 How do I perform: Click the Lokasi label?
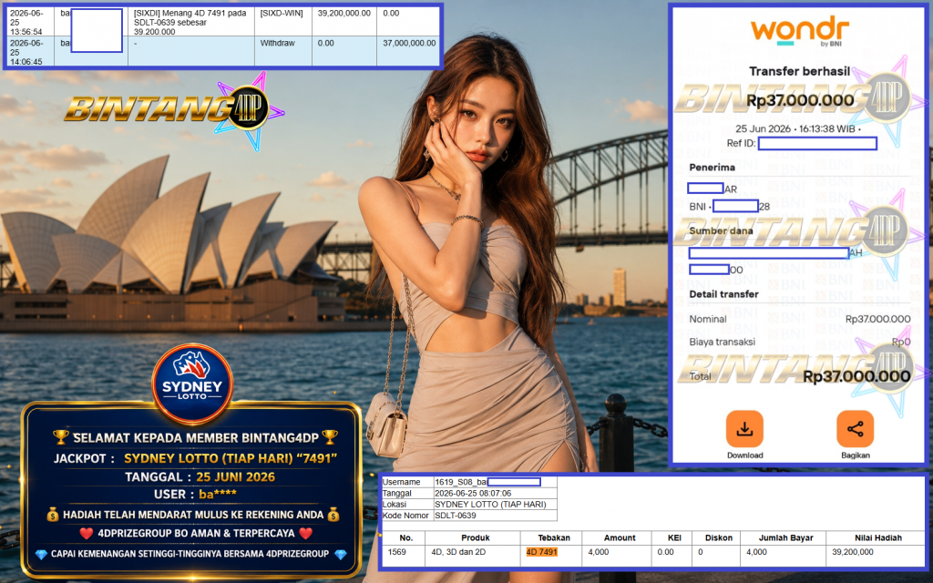(x=394, y=504)
